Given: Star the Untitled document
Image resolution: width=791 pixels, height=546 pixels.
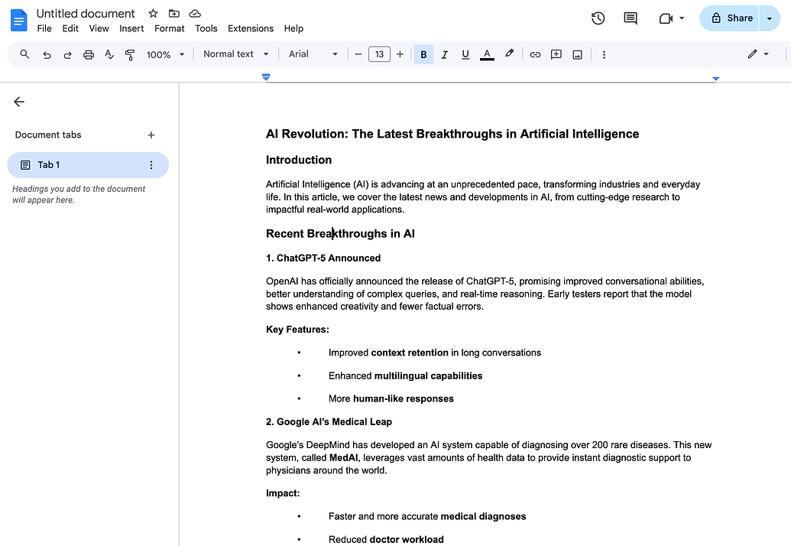Looking at the screenshot, I should coord(152,13).
